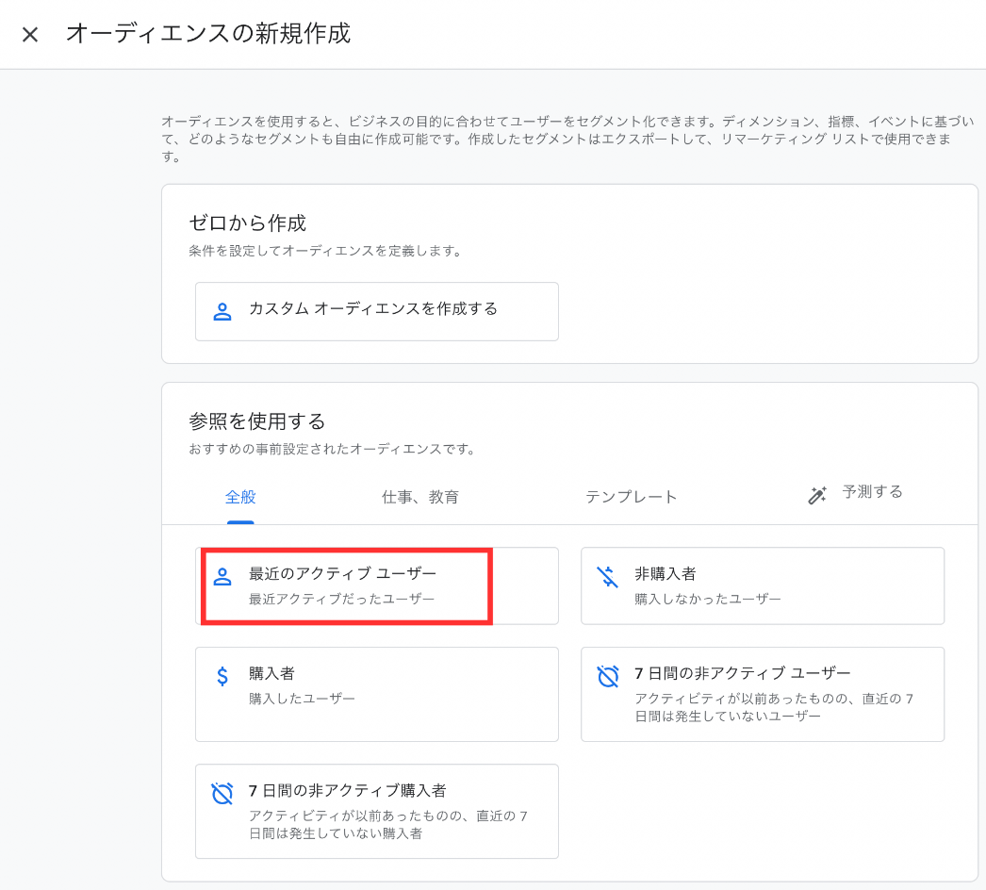Click the 参照を使用する heading

257,420
